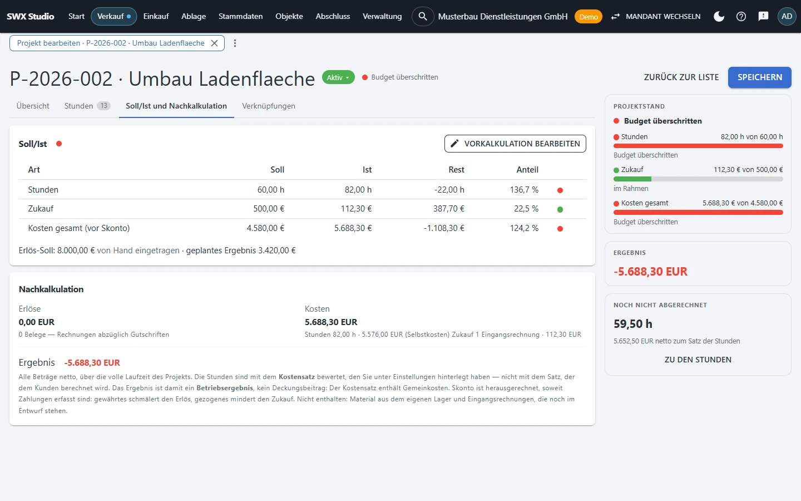
Task: Click the red Ergebnis -5.688,30 EUR in sidebar
Action: pos(650,272)
